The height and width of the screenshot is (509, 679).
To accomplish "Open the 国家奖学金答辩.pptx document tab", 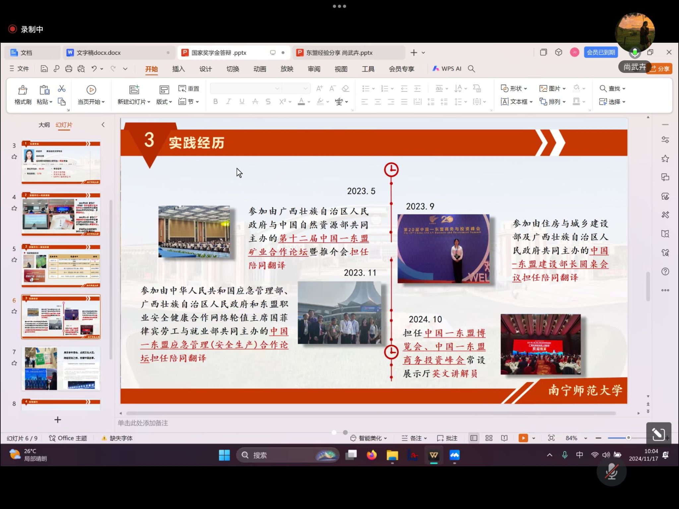I will (x=219, y=52).
